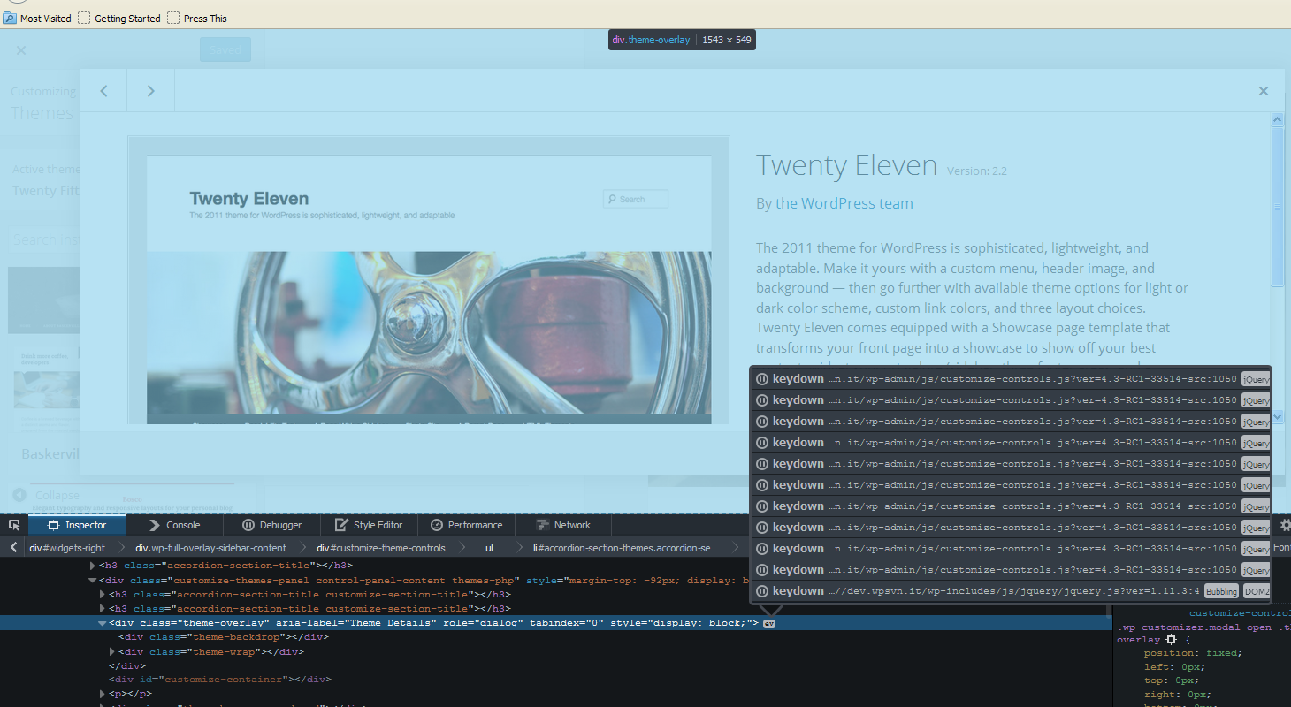
Task: Expand the <p> element node
Action: 103,695
